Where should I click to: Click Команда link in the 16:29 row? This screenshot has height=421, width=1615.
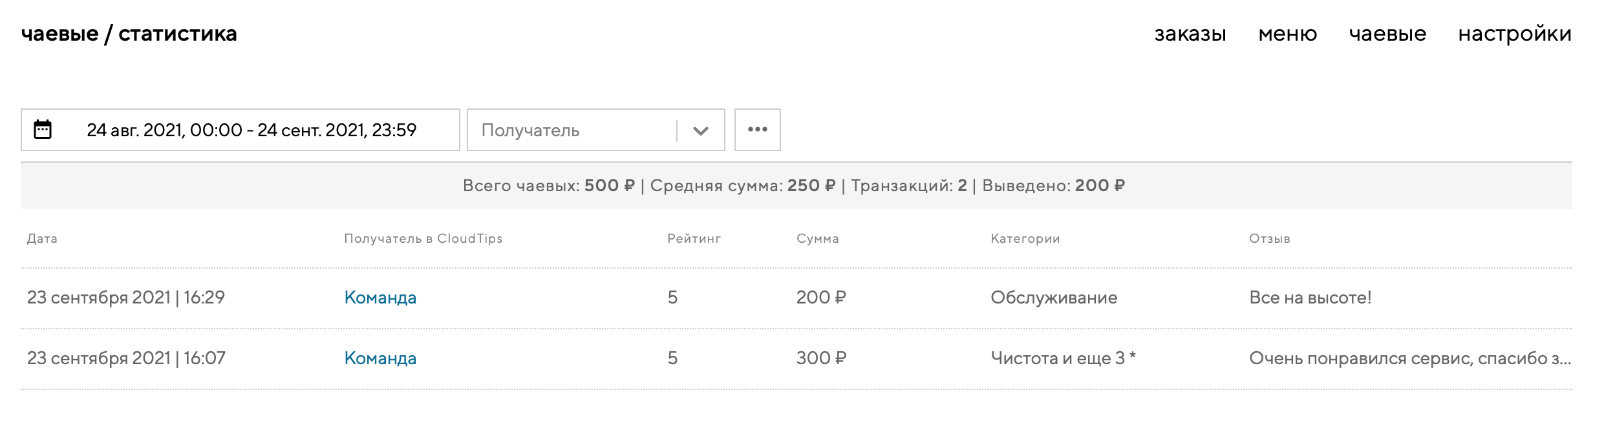pyautogui.click(x=380, y=298)
